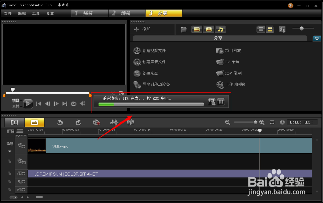
Task: Open the system volume control
Action: point(82,103)
